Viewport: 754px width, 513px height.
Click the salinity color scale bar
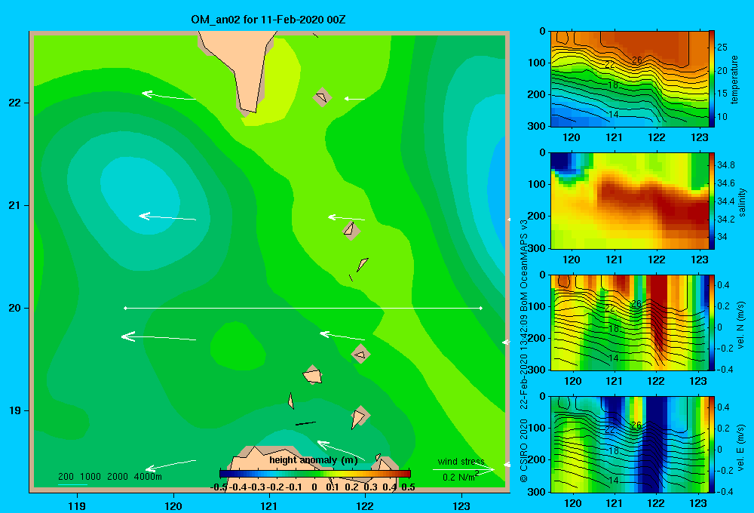[713, 201]
